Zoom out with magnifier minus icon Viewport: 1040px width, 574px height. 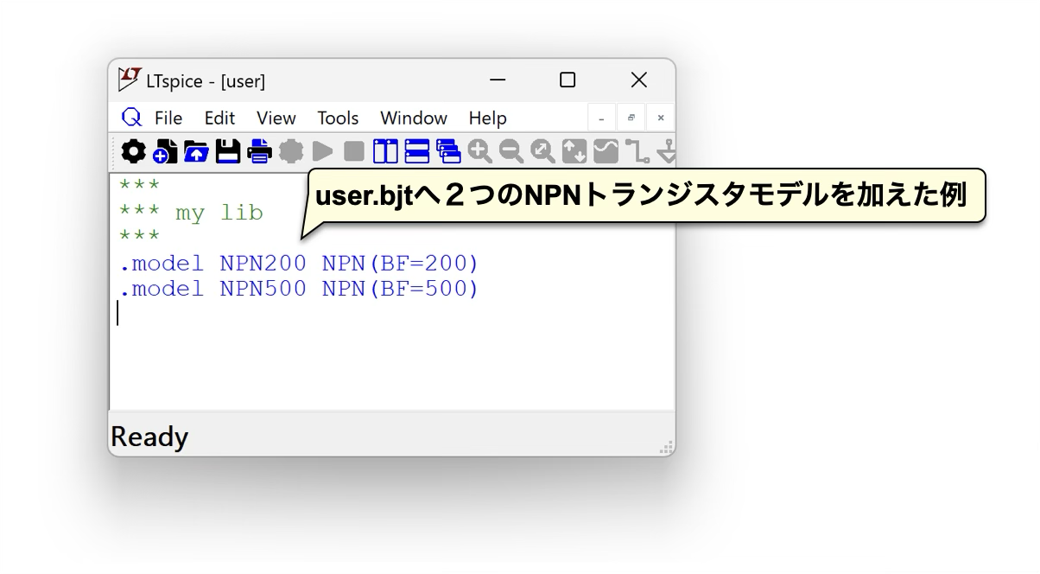pyautogui.click(x=511, y=152)
